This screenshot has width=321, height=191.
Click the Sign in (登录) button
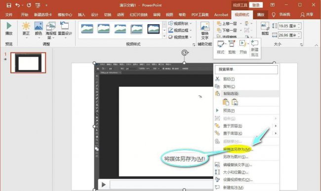click(x=256, y=5)
